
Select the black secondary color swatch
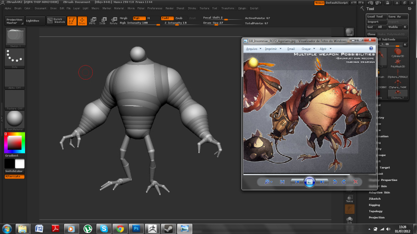(9, 164)
